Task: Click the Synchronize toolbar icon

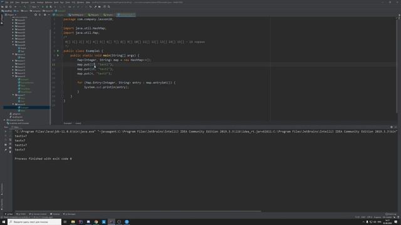Action: (x=11, y=7)
